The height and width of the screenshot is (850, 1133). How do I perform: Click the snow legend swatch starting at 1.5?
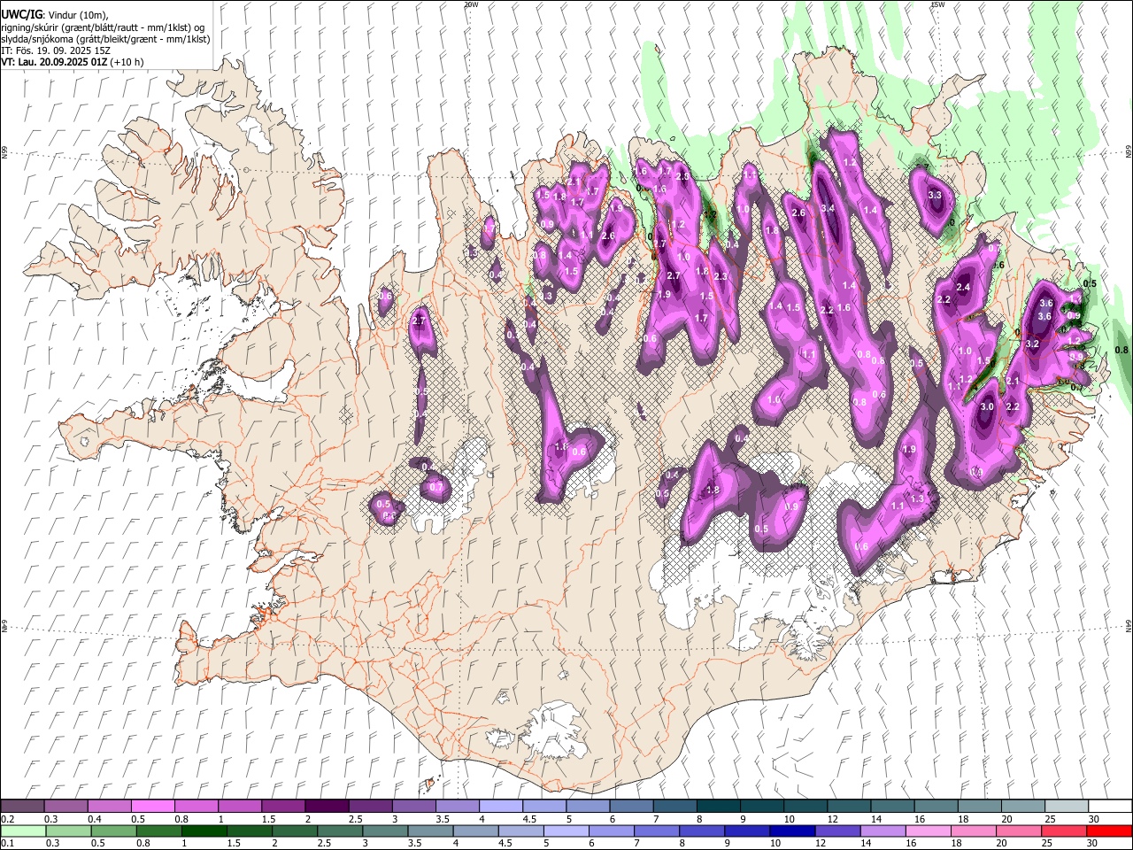click(x=282, y=807)
